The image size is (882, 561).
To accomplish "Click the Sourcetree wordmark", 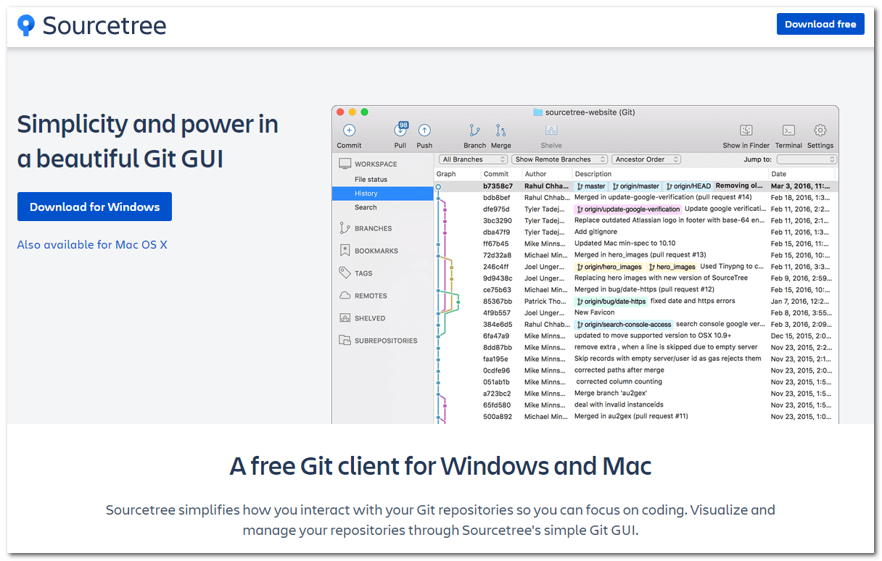I will 104,26.
